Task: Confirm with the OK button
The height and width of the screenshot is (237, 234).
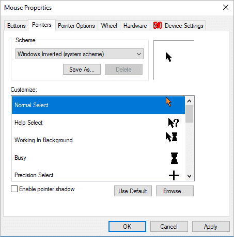Action: tap(127, 227)
